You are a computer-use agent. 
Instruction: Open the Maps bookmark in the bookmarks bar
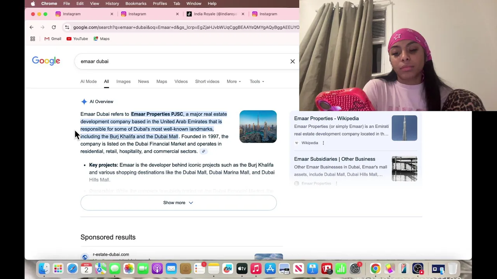pos(101,39)
